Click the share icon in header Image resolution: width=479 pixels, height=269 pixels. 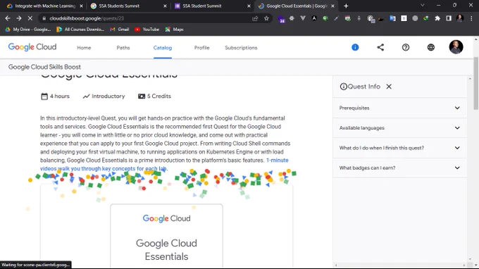click(x=380, y=47)
